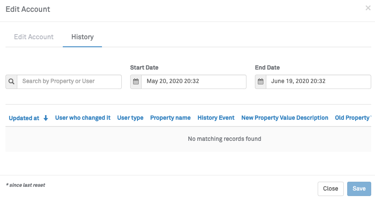This screenshot has width=375, height=199.
Task: Click the Updated at sort arrow
Action: click(x=46, y=118)
